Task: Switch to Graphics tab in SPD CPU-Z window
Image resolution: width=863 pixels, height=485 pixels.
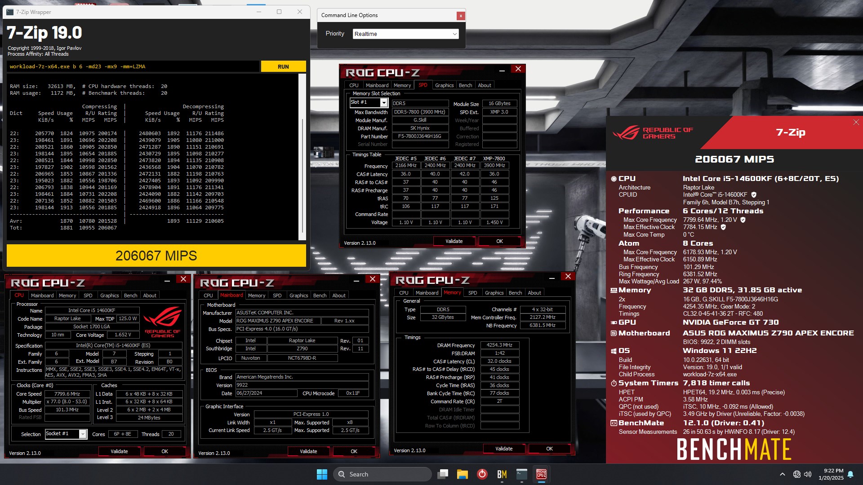Action: pos(444,85)
